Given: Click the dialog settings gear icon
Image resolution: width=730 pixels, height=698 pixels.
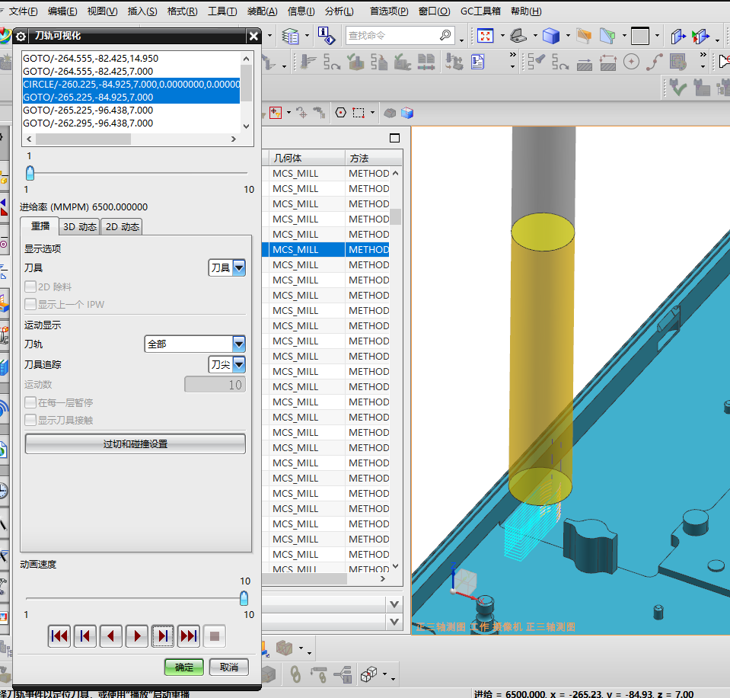Looking at the screenshot, I should [x=21, y=36].
